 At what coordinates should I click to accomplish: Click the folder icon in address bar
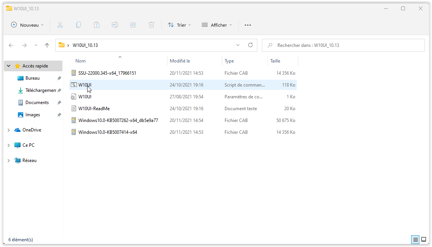point(61,45)
